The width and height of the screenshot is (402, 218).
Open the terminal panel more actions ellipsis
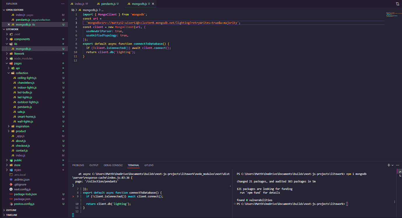pyautogui.click(x=398, y=165)
